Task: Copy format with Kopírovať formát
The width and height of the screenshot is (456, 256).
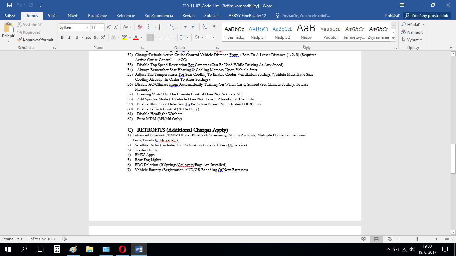Action: pyautogui.click(x=35, y=40)
